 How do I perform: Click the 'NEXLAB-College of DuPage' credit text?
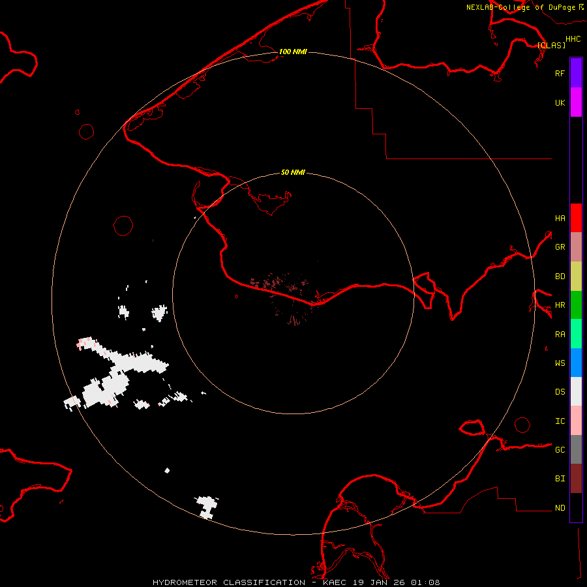[x=520, y=7]
